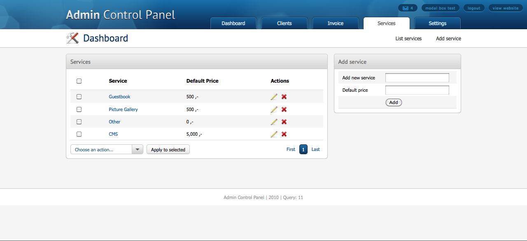527x241 pixels.
Task: Edit the Other service row
Action: pos(274,122)
